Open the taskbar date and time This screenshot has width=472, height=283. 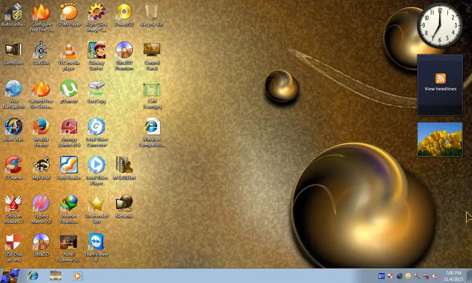[453, 276]
